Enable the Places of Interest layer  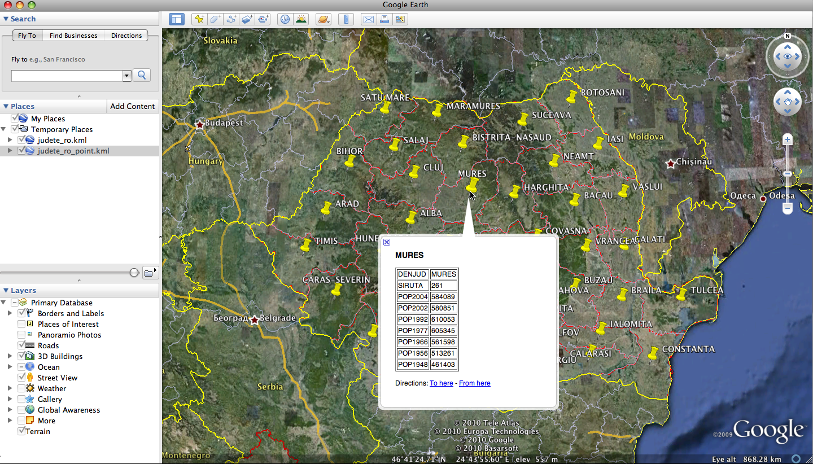tap(21, 324)
